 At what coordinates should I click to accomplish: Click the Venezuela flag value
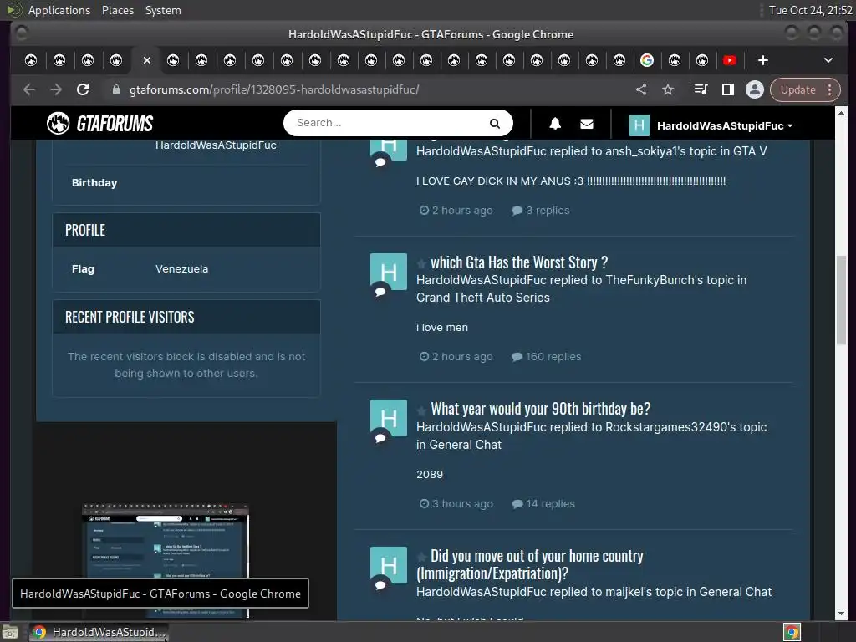point(181,268)
